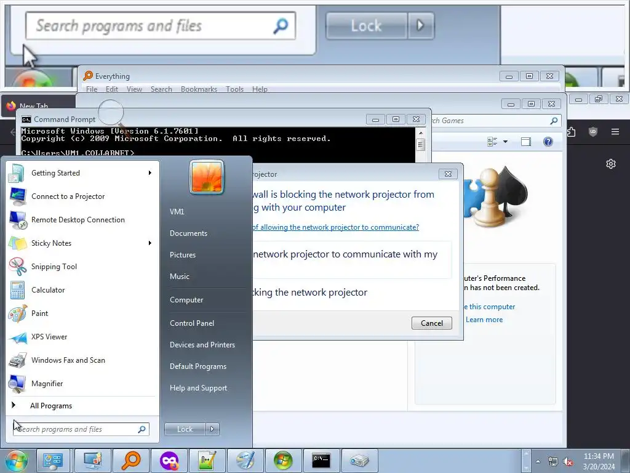Image resolution: width=630 pixels, height=473 pixels.
Task: Open link about allowing network projector to communicate
Action: pos(335,227)
